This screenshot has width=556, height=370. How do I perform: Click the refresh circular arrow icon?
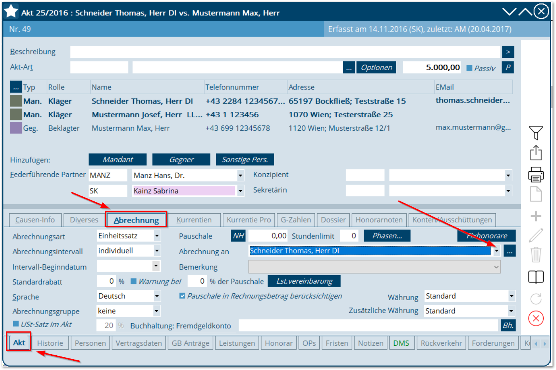(536, 299)
